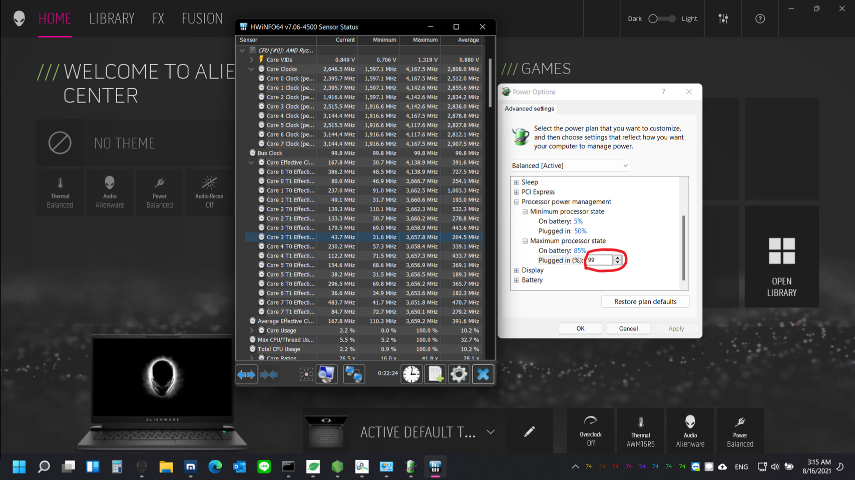Click maximum state On battery 85% value

pos(580,250)
